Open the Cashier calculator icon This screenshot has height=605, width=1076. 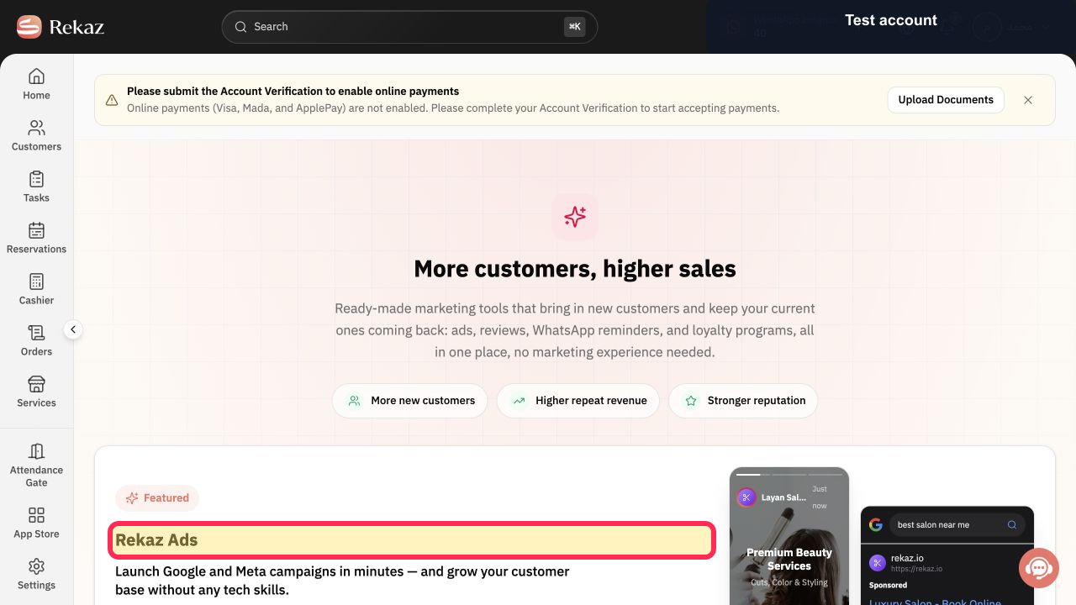coord(36,281)
